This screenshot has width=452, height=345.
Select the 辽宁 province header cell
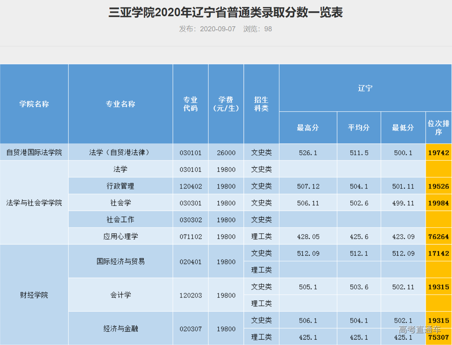[365, 88]
